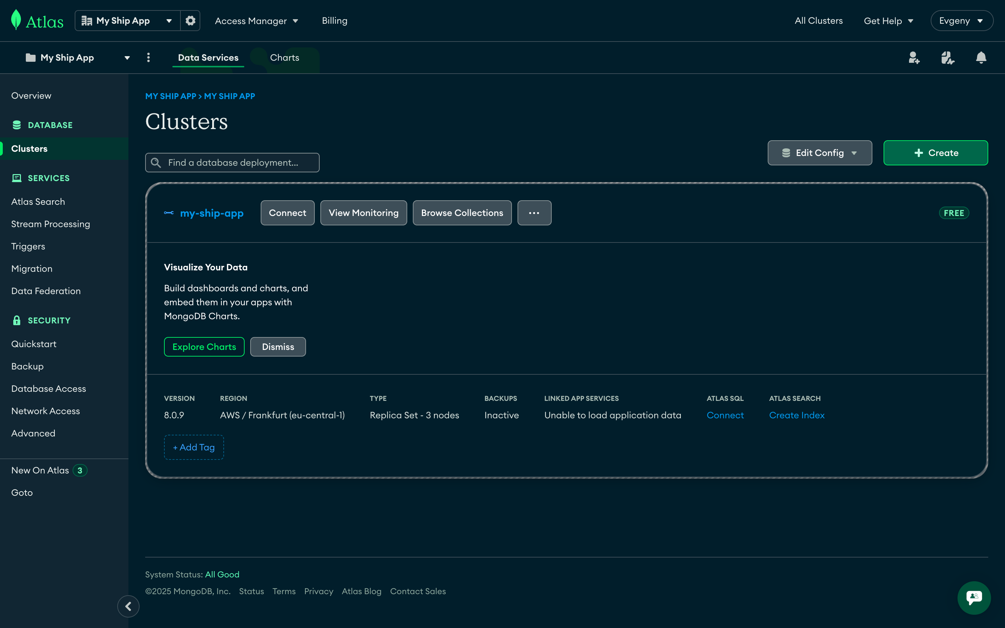Open project invitations via the add user icon
The image size is (1005, 628).
click(x=914, y=58)
